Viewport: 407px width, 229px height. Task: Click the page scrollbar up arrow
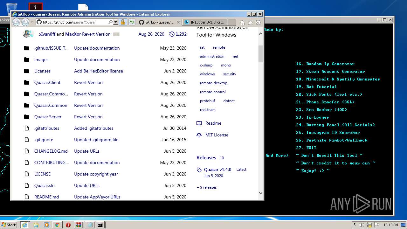pyautogui.click(x=261, y=34)
